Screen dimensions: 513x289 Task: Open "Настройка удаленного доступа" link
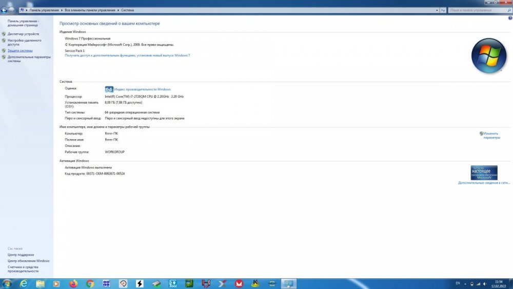pos(24,42)
